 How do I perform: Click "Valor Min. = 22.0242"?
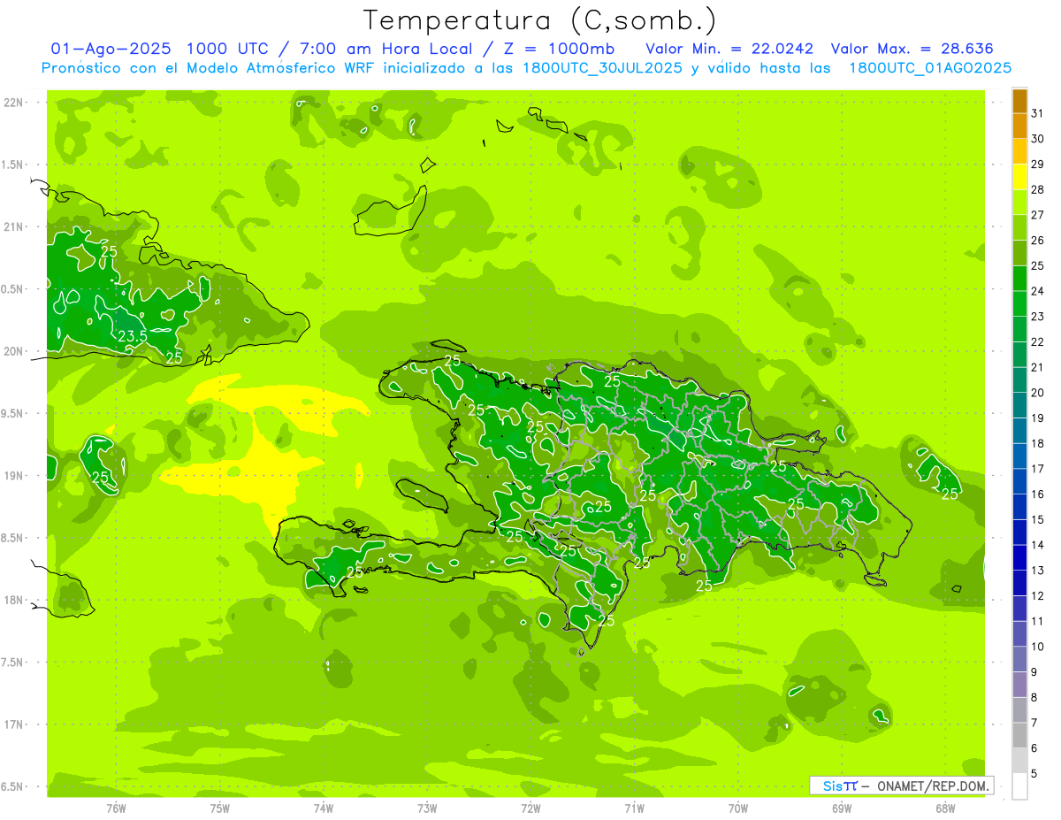click(x=729, y=49)
